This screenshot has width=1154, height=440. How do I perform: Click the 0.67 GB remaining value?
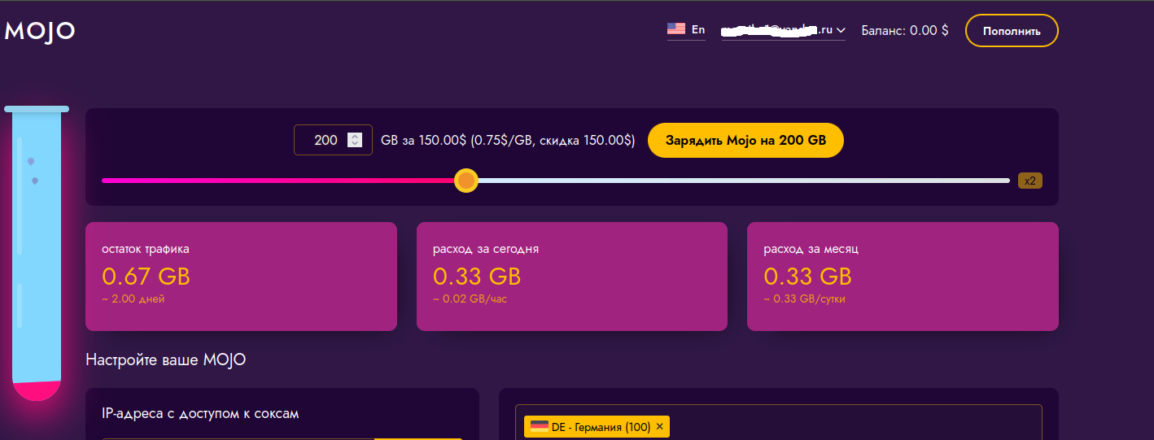pos(146,277)
